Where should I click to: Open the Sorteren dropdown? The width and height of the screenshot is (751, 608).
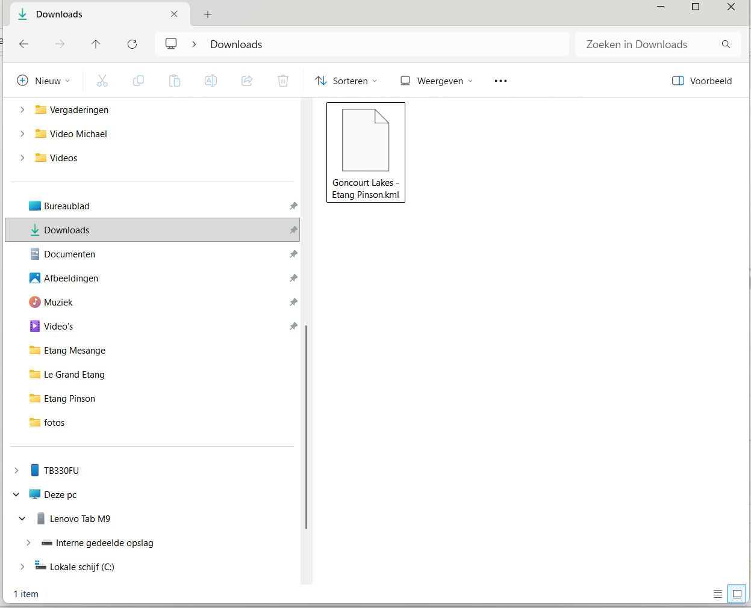pos(346,81)
